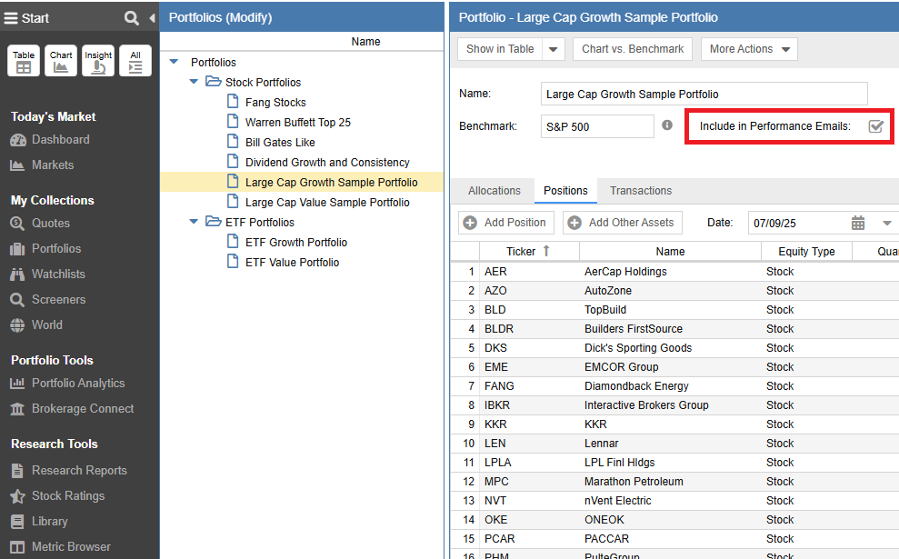The image size is (899, 559).
Task: Click the Brokerage Connect bank icon
Action: coord(17,409)
